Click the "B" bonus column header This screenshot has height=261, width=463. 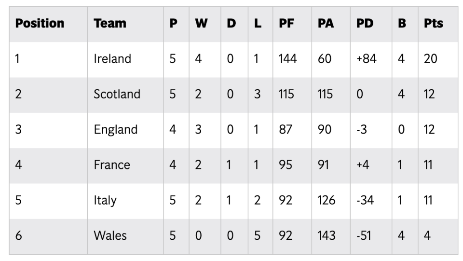tap(402, 24)
